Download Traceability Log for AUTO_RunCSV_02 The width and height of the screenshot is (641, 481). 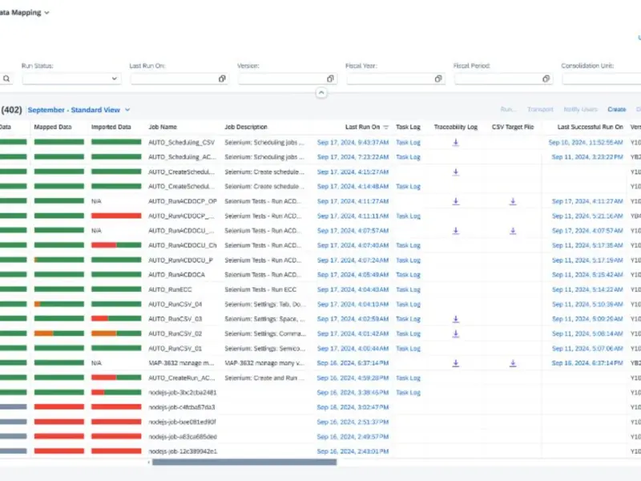(455, 333)
